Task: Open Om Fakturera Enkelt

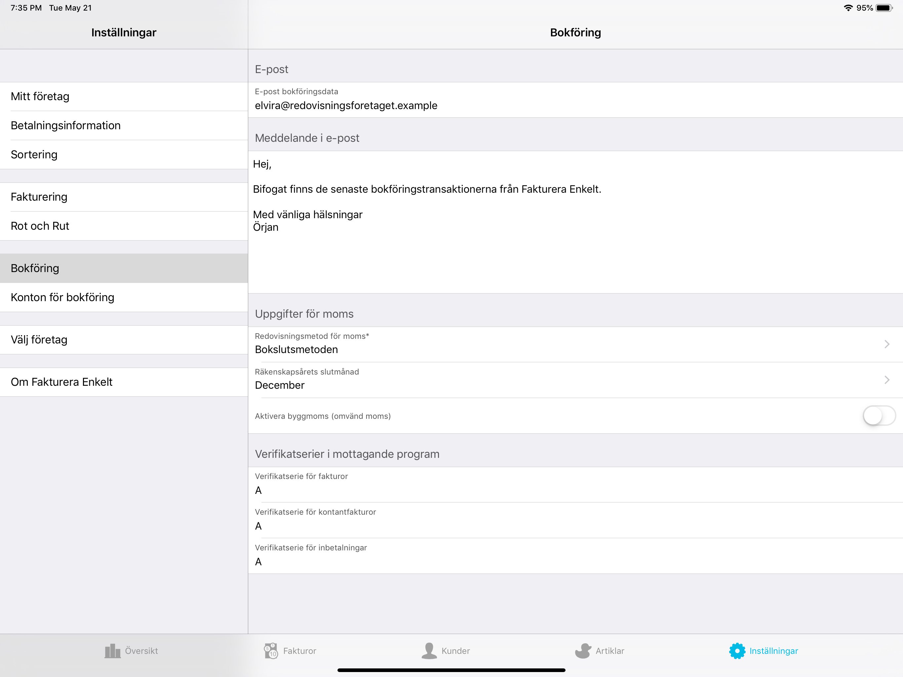Action: (124, 382)
